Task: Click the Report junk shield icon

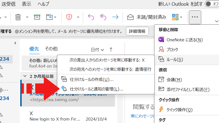Action: coord(69,17)
